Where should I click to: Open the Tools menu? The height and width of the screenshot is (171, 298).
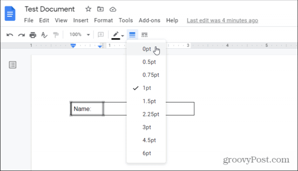click(126, 20)
